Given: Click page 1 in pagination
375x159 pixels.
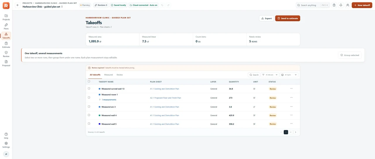Looking at the screenshot, I should pos(286,132).
